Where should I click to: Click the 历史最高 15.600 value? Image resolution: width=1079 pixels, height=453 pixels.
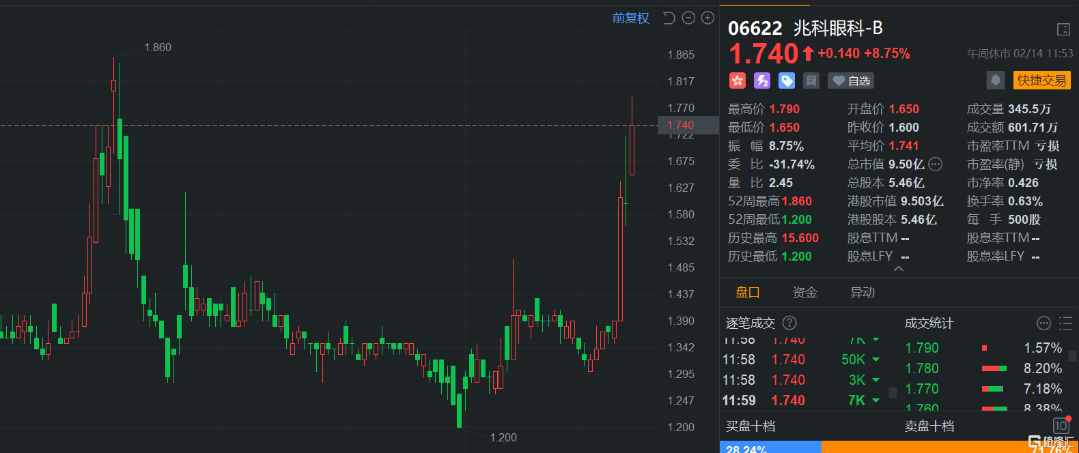(800, 238)
